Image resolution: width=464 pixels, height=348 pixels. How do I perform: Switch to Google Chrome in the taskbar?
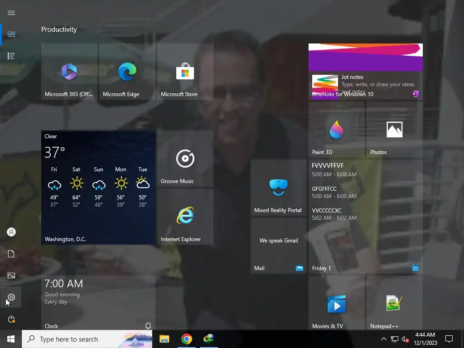pos(186,339)
